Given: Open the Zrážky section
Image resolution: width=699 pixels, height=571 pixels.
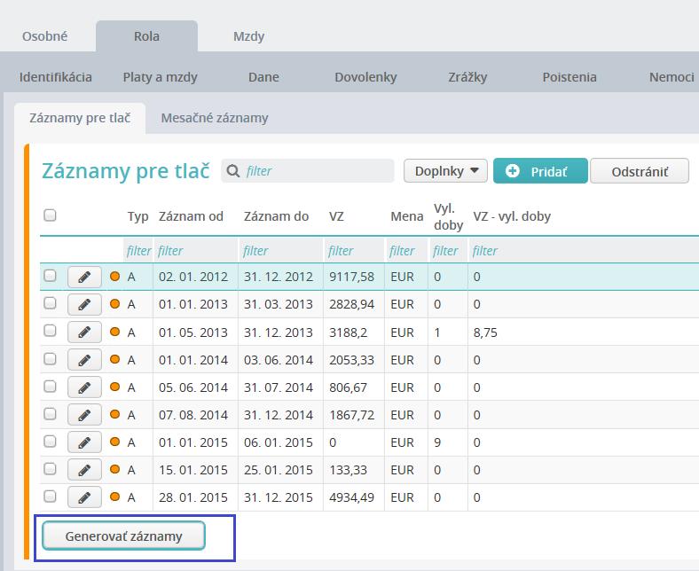Looking at the screenshot, I should (x=467, y=77).
